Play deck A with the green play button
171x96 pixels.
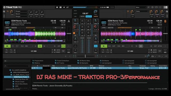pyautogui.click(x=7, y=46)
